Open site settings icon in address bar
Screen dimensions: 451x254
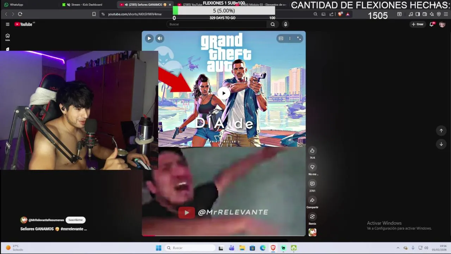tap(103, 14)
